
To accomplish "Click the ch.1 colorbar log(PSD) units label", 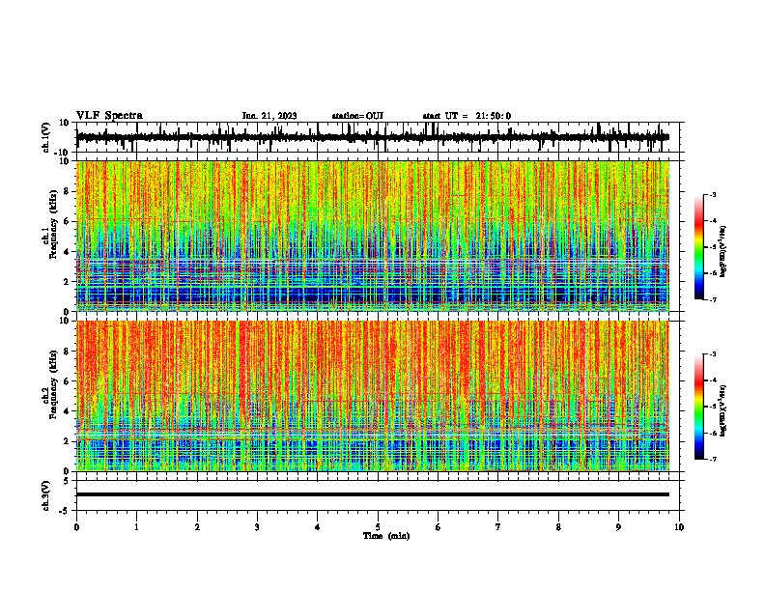I will tap(723, 251).
